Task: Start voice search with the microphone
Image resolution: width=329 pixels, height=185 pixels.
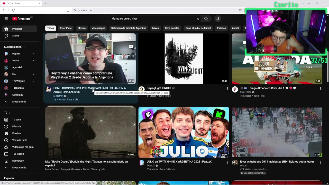Action: tap(218, 18)
